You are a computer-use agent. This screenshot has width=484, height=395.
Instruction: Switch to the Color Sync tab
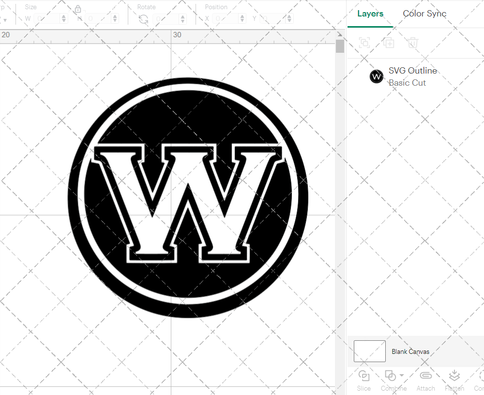(x=424, y=14)
